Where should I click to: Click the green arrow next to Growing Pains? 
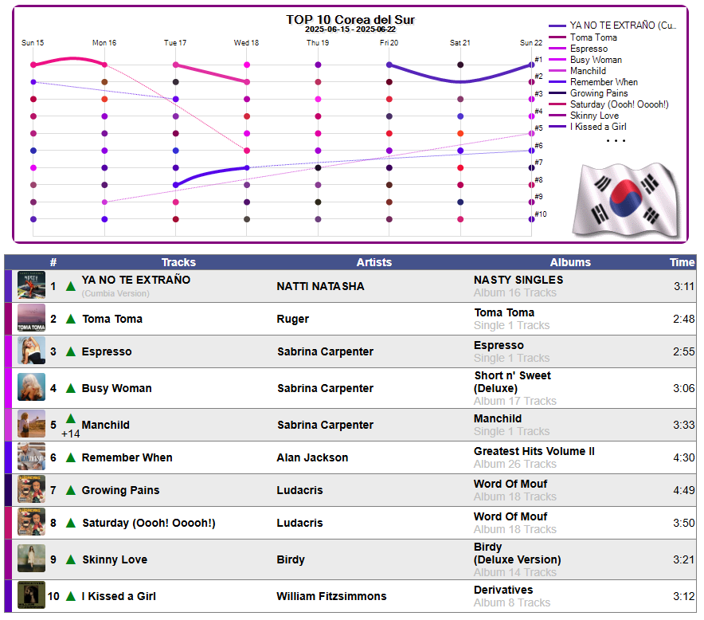tap(71, 491)
